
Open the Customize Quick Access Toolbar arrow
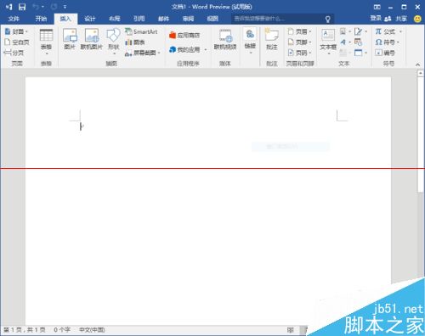pyautogui.click(x=65, y=7)
